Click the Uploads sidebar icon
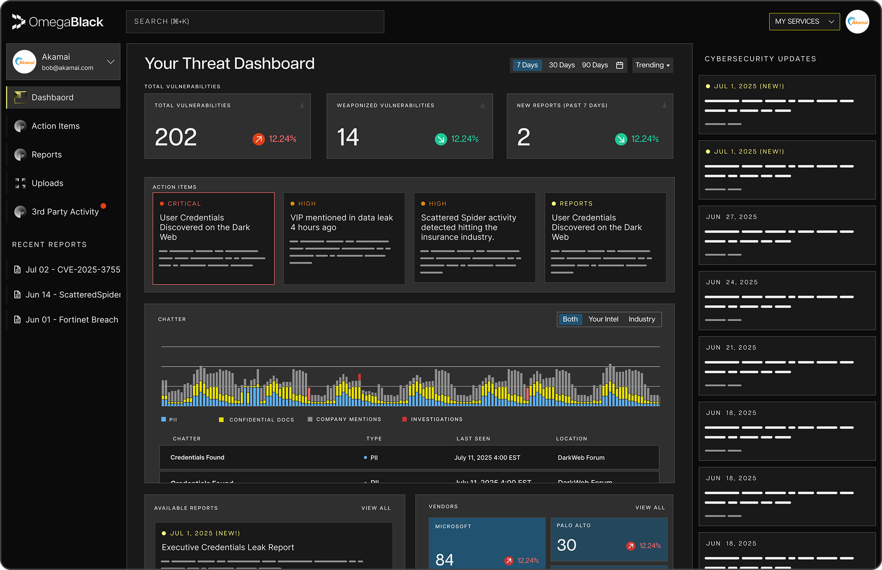Screen dimensions: 882x570 [x=20, y=183]
